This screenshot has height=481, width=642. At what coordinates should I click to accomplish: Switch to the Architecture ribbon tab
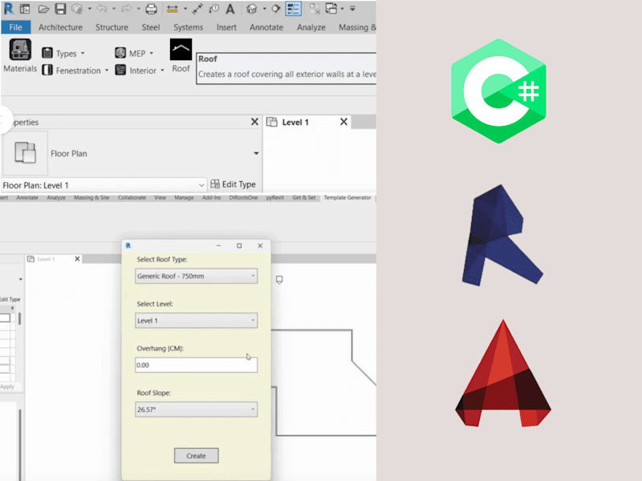[60, 27]
